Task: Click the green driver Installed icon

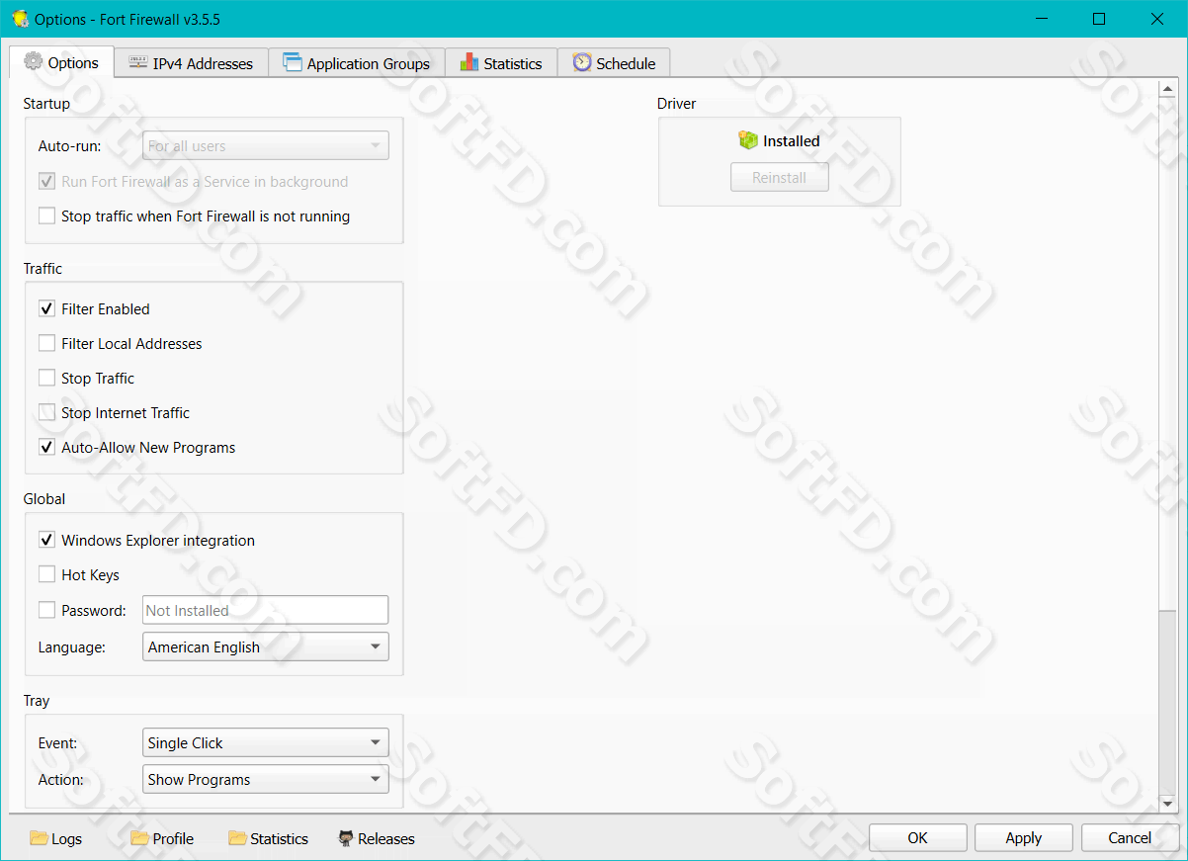Action: (748, 140)
